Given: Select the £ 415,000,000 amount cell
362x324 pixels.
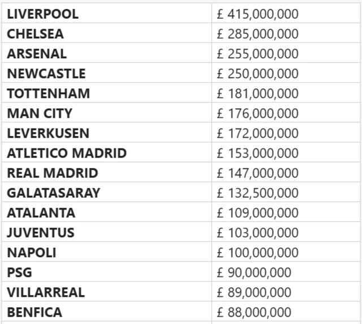Looking at the screenshot, I should [x=258, y=14].
